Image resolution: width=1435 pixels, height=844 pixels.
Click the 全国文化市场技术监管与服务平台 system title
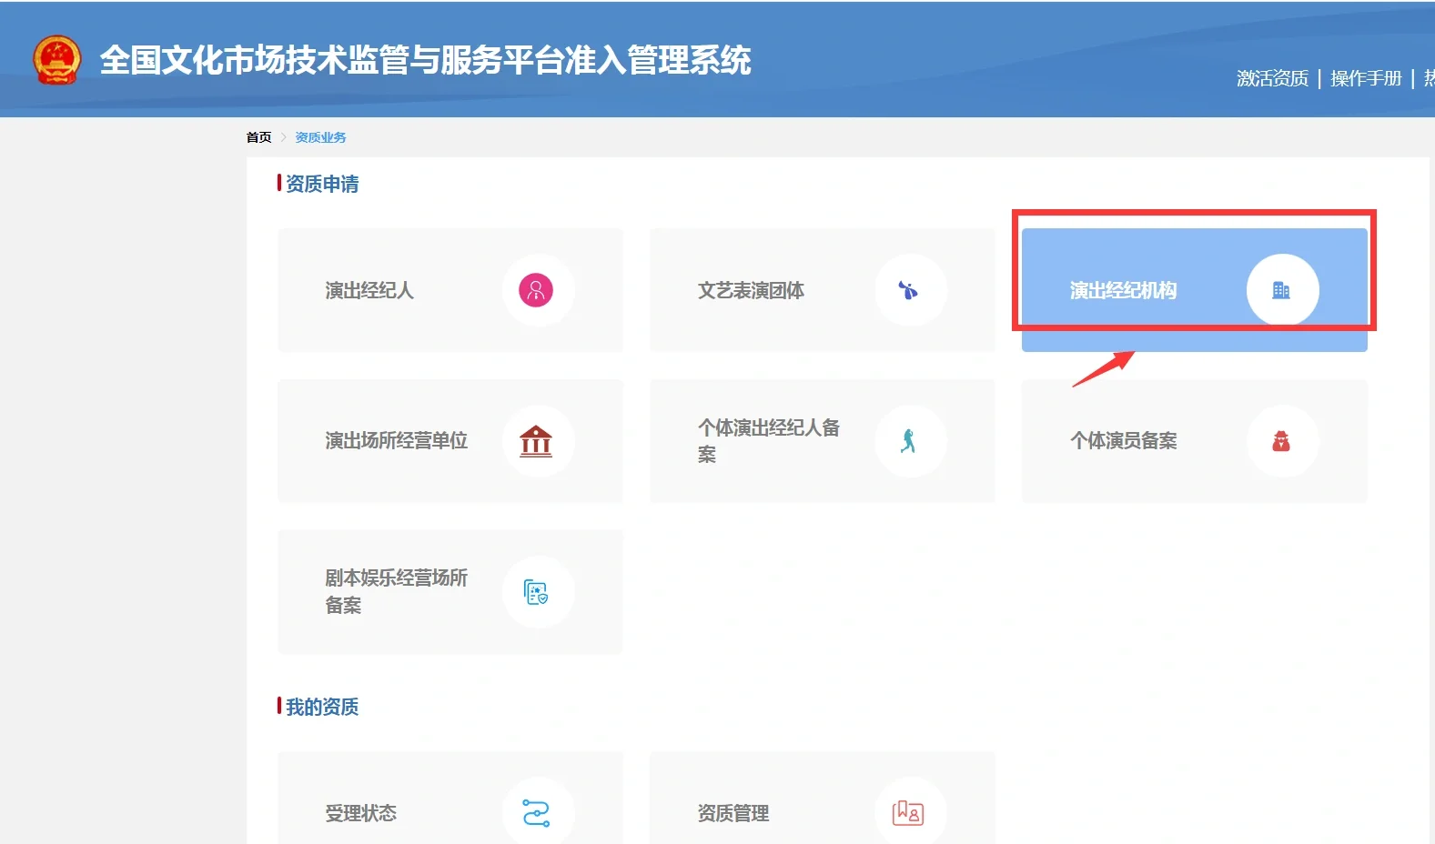425,60
